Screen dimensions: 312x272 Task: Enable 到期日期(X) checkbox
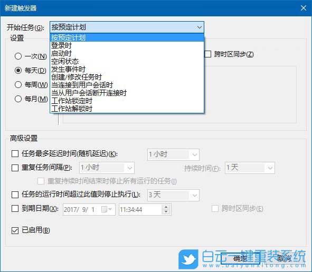click(x=15, y=209)
